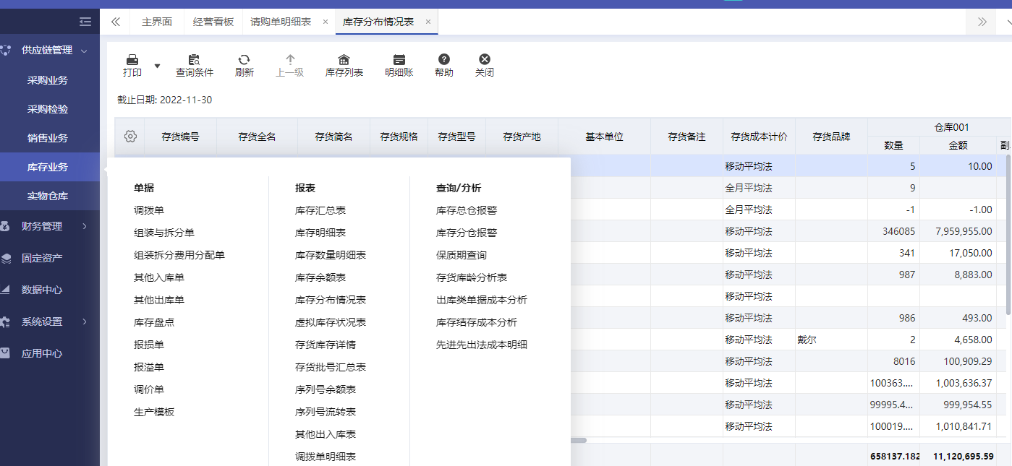The width and height of the screenshot is (1012, 466).
Task: Click the 存货成本计价 column header
Action: 759,137
